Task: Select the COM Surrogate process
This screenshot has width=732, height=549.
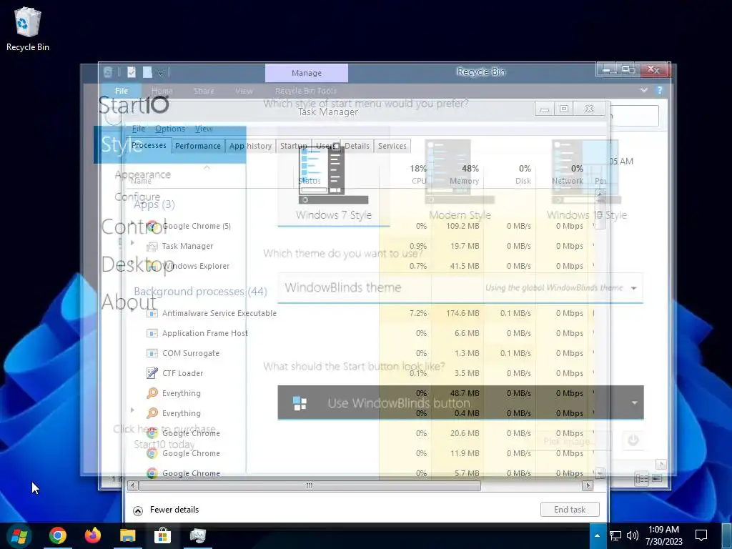Action: (360, 353)
